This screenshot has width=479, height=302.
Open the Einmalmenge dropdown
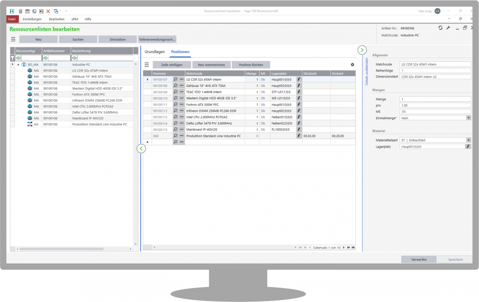468,117
